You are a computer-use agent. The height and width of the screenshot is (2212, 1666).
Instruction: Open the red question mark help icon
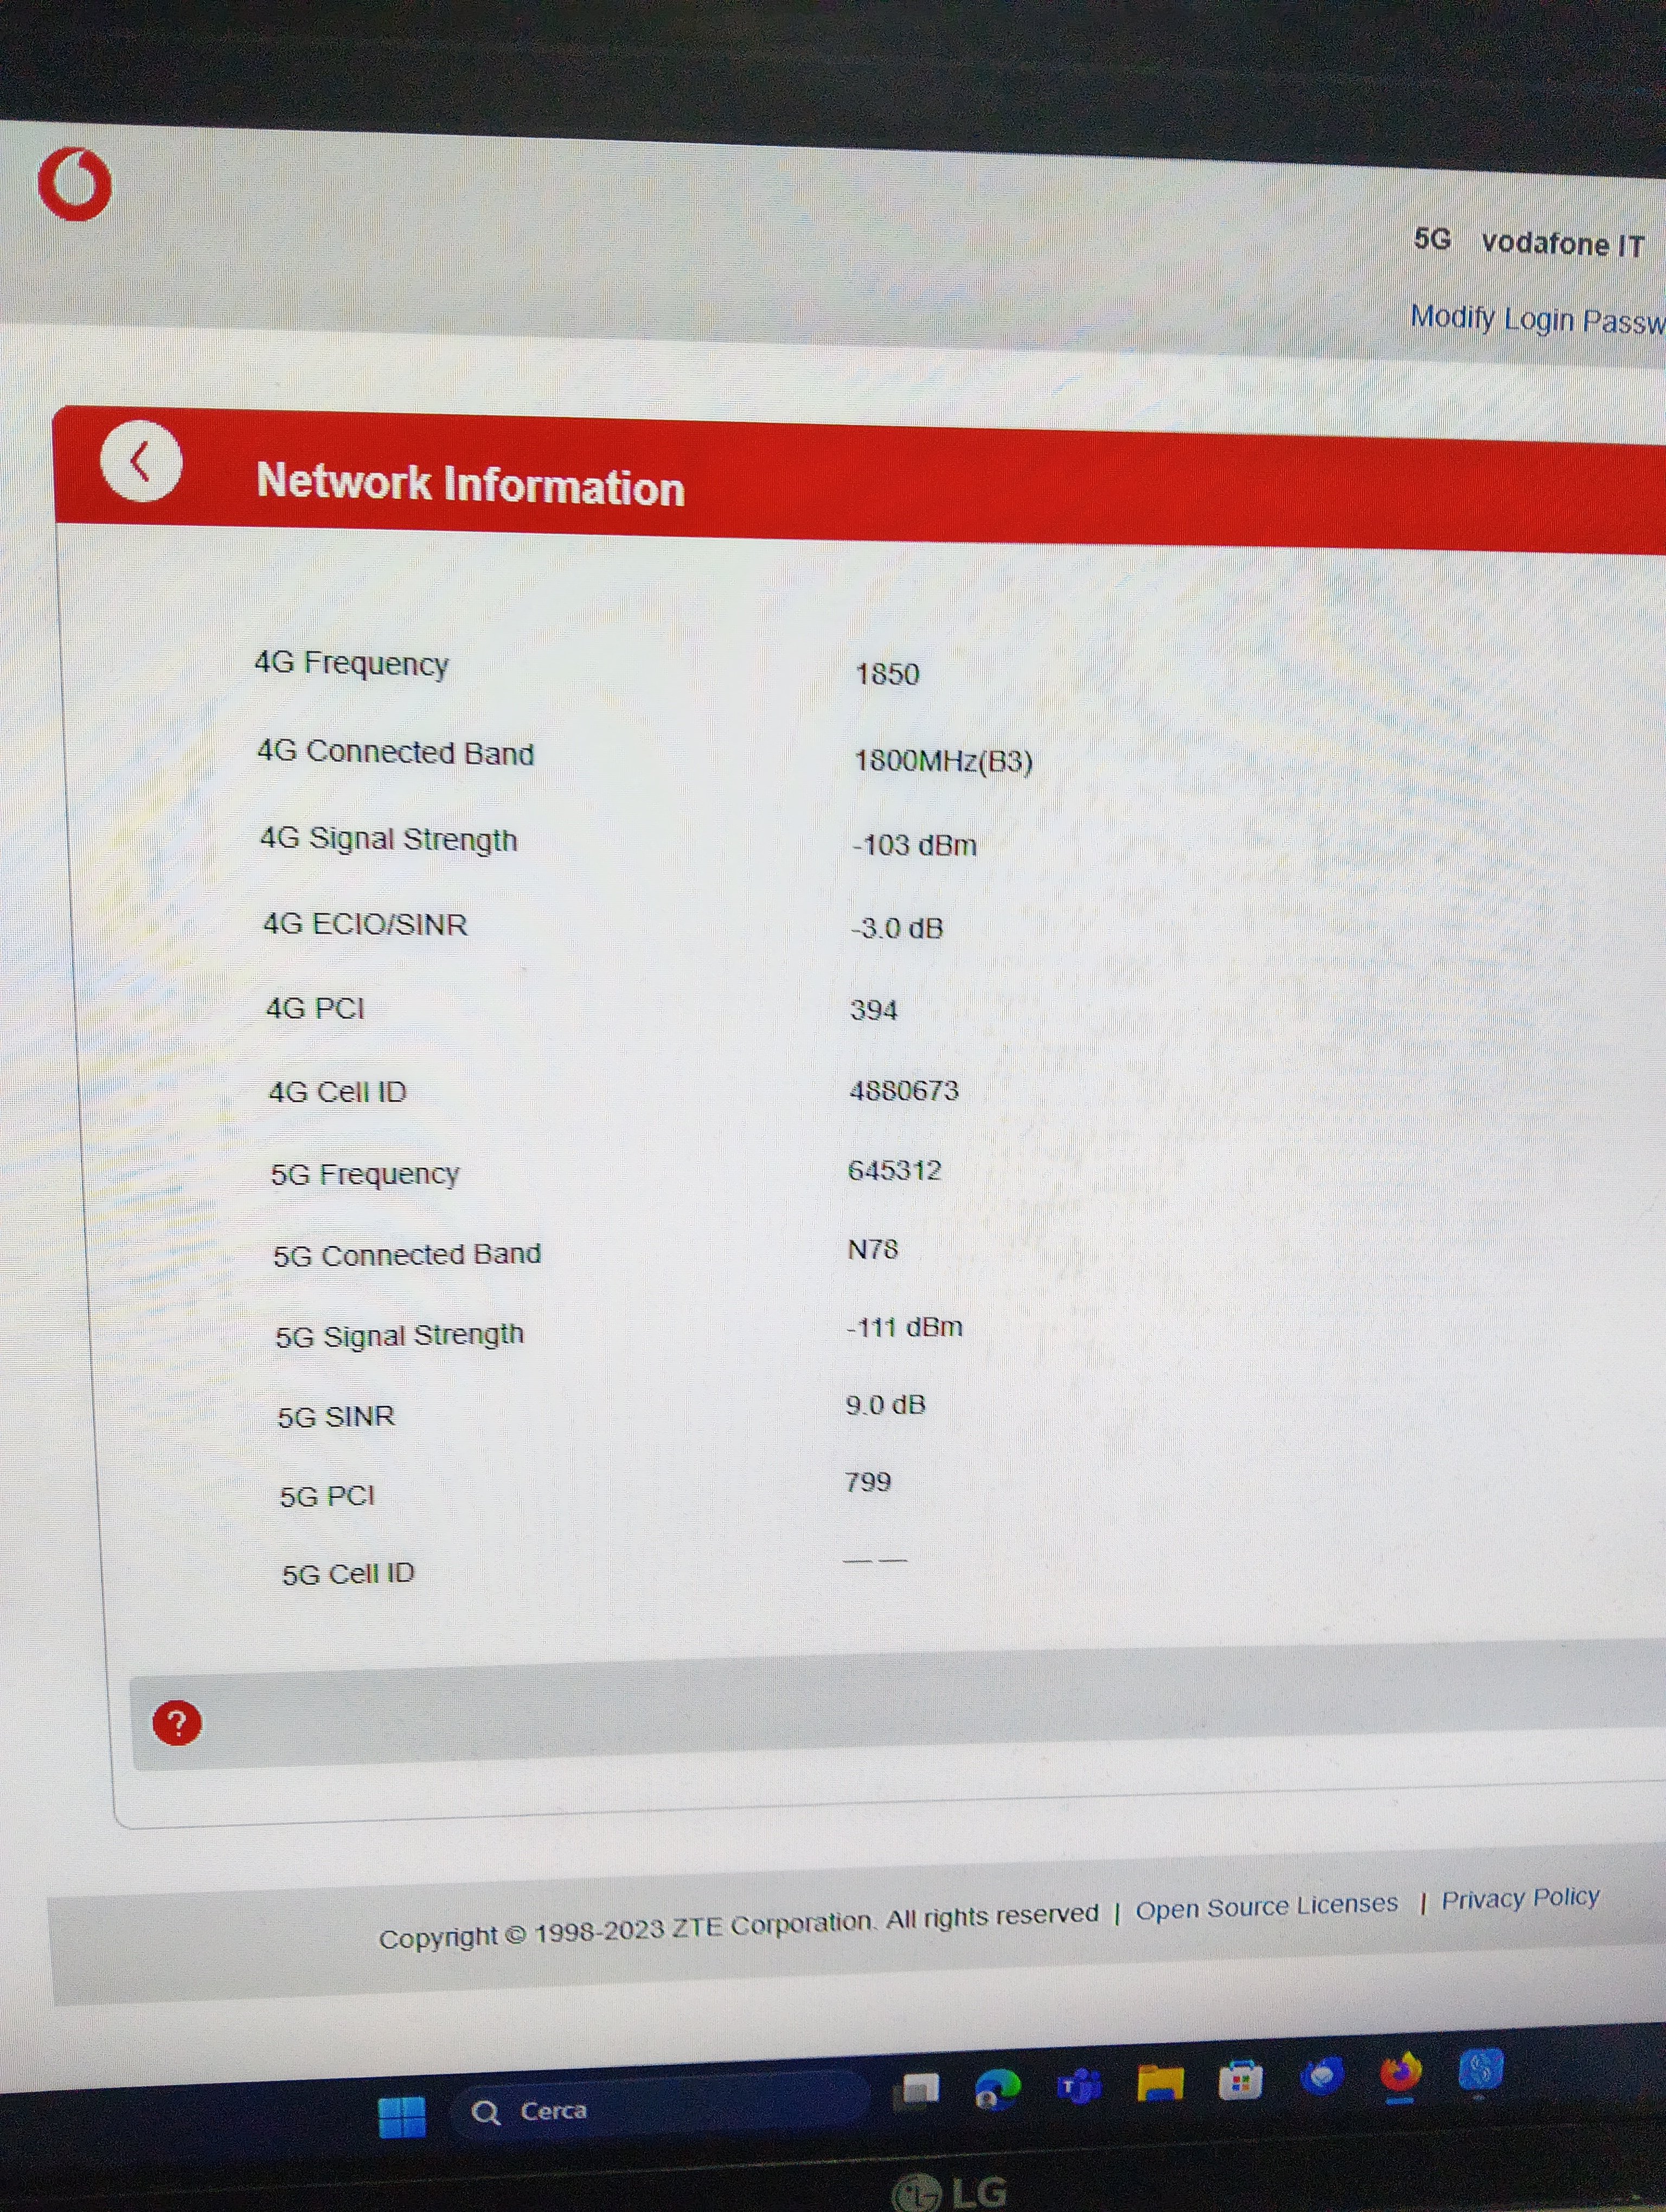point(177,1723)
